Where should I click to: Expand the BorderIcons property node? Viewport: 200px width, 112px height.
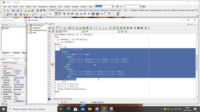[2, 87]
